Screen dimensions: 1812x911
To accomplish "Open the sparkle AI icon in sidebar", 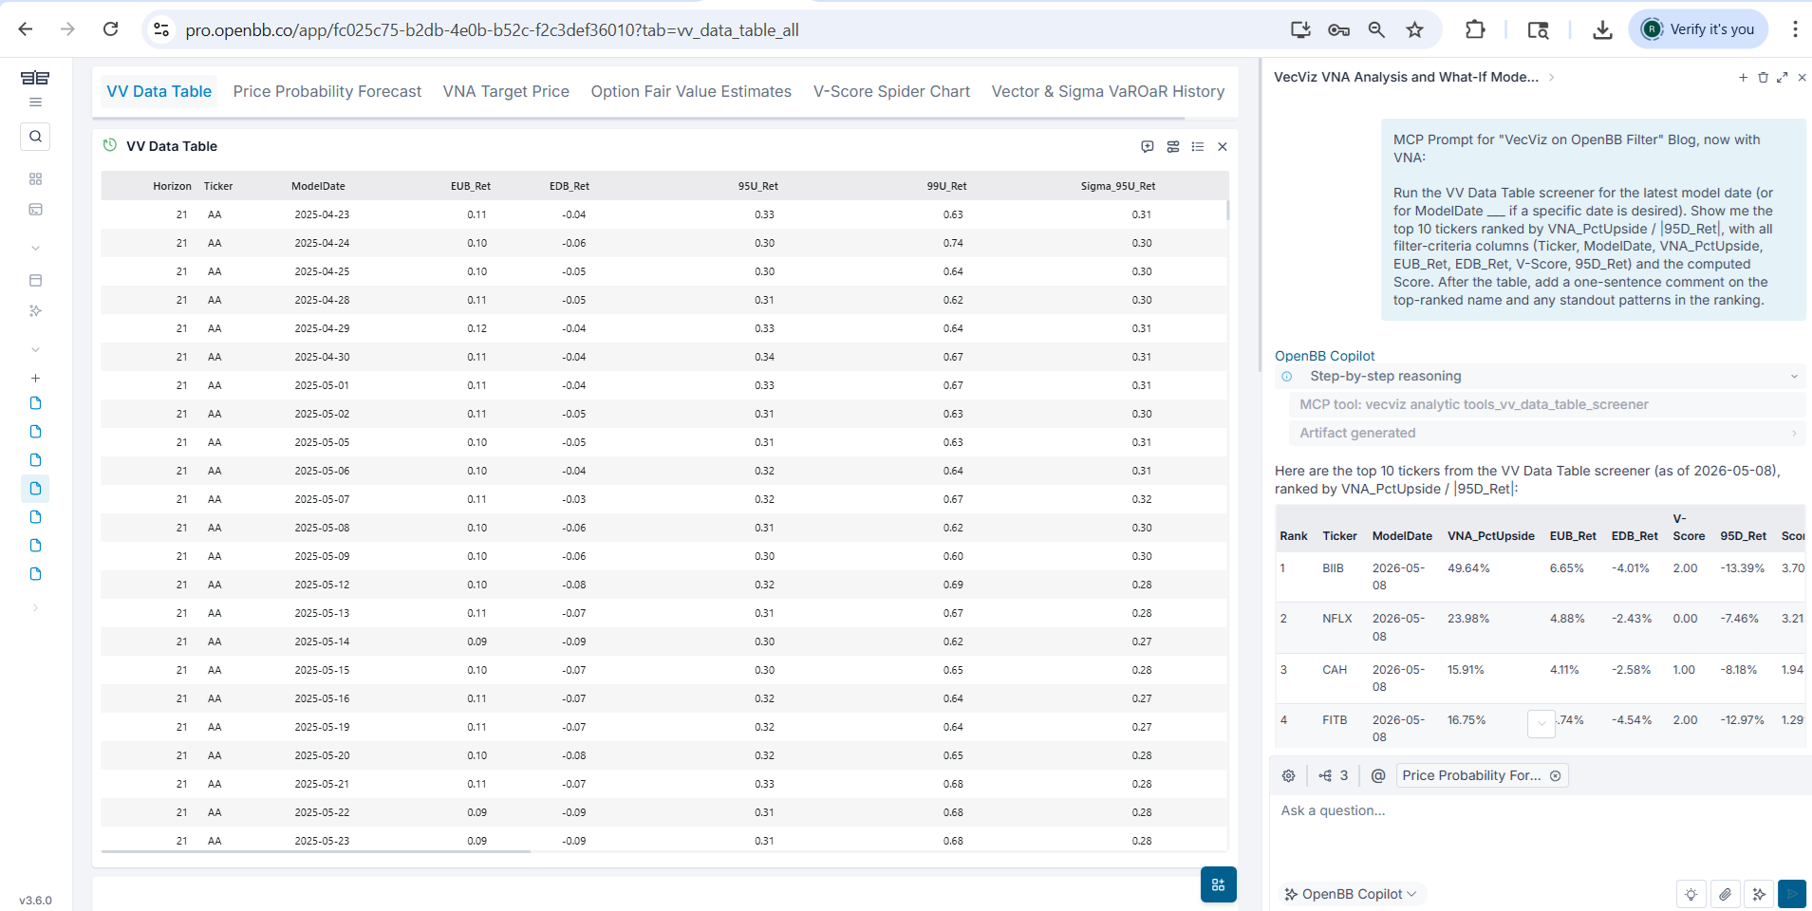I will pos(35,311).
